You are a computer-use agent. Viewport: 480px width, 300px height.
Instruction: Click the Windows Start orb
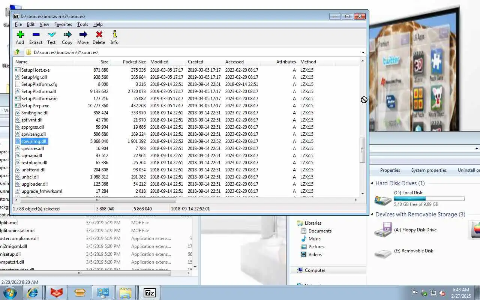point(10,292)
